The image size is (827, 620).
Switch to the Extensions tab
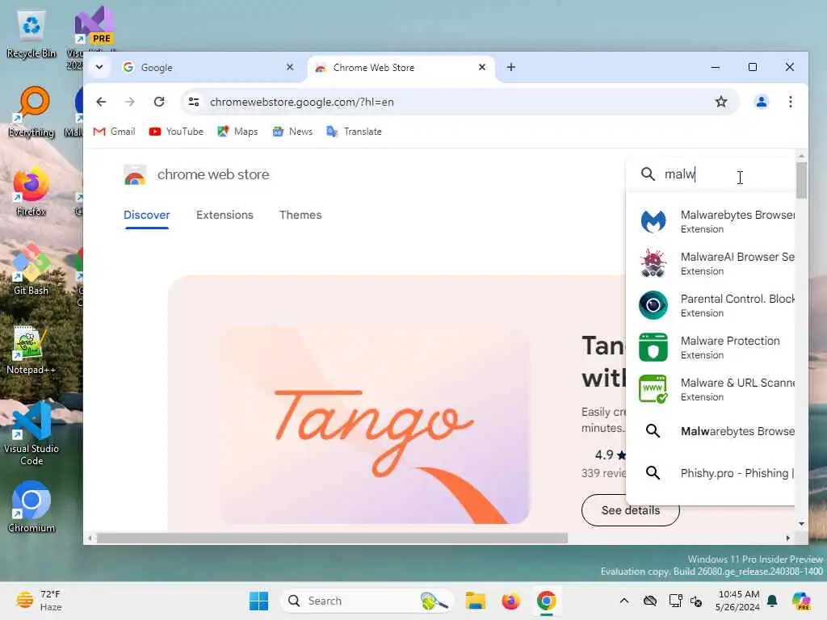click(225, 215)
